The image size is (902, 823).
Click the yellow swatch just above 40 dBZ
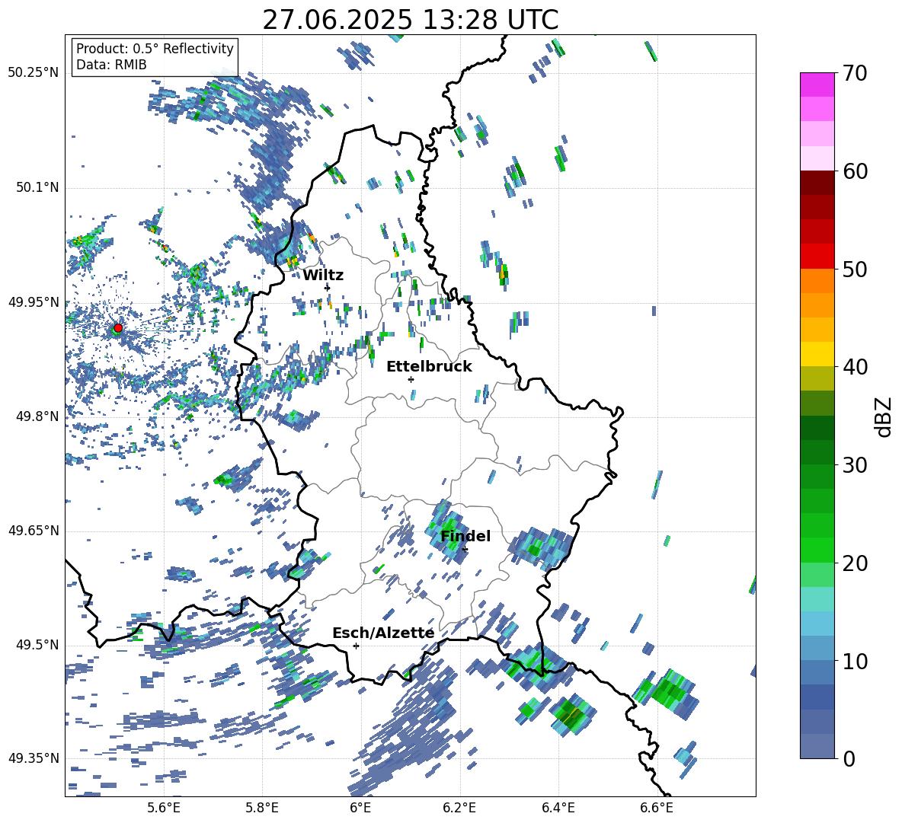pyautogui.click(x=817, y=354)
